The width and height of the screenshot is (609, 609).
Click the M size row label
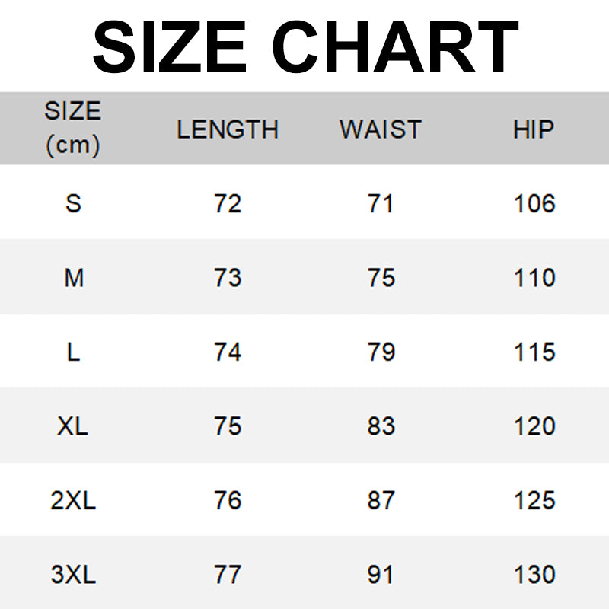click(x=73, y=278)
